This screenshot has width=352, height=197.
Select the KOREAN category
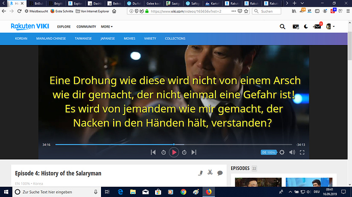[x=21, y=39]
